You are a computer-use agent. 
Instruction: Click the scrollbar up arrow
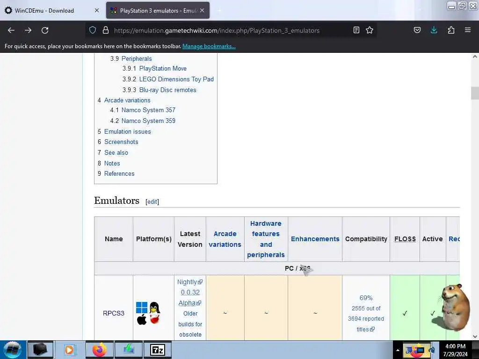pos(475,57)
